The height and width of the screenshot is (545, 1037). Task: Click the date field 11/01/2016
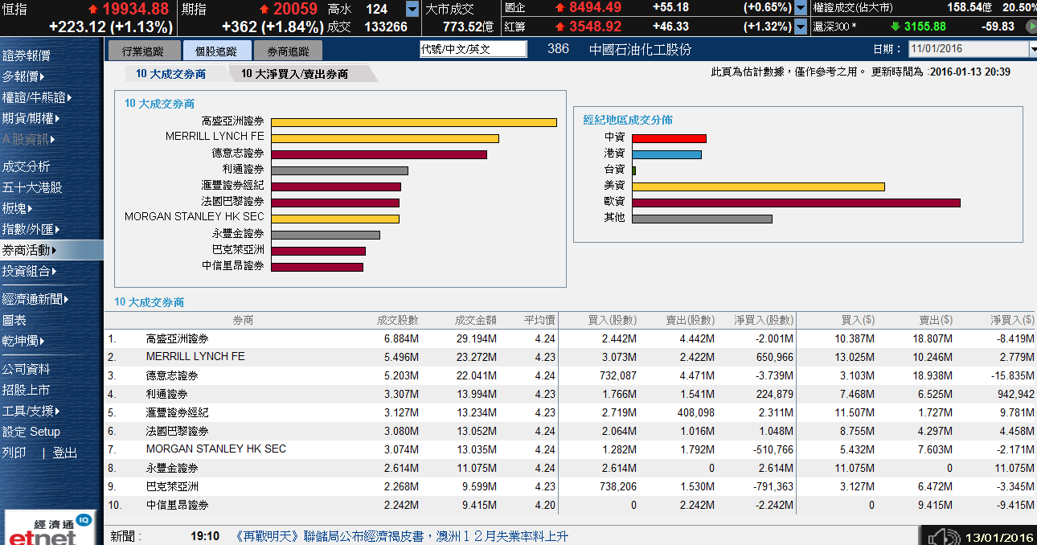point(969,50)
